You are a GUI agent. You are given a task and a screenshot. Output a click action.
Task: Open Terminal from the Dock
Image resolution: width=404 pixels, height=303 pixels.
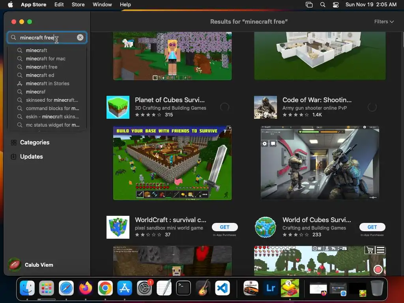tap(183, 288)
